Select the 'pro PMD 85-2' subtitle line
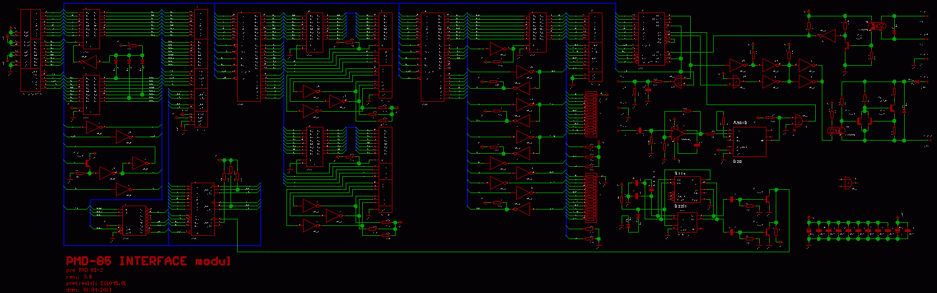This screenshot has width=937, height=293. pyautogui.click(x=84, y=270)
